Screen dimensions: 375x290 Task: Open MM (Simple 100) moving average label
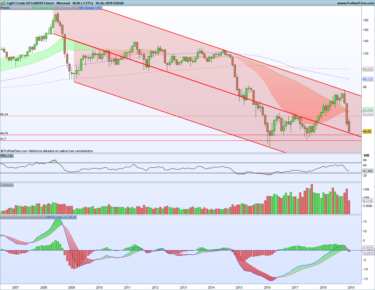pyautogui.click(x=90, y=8)
